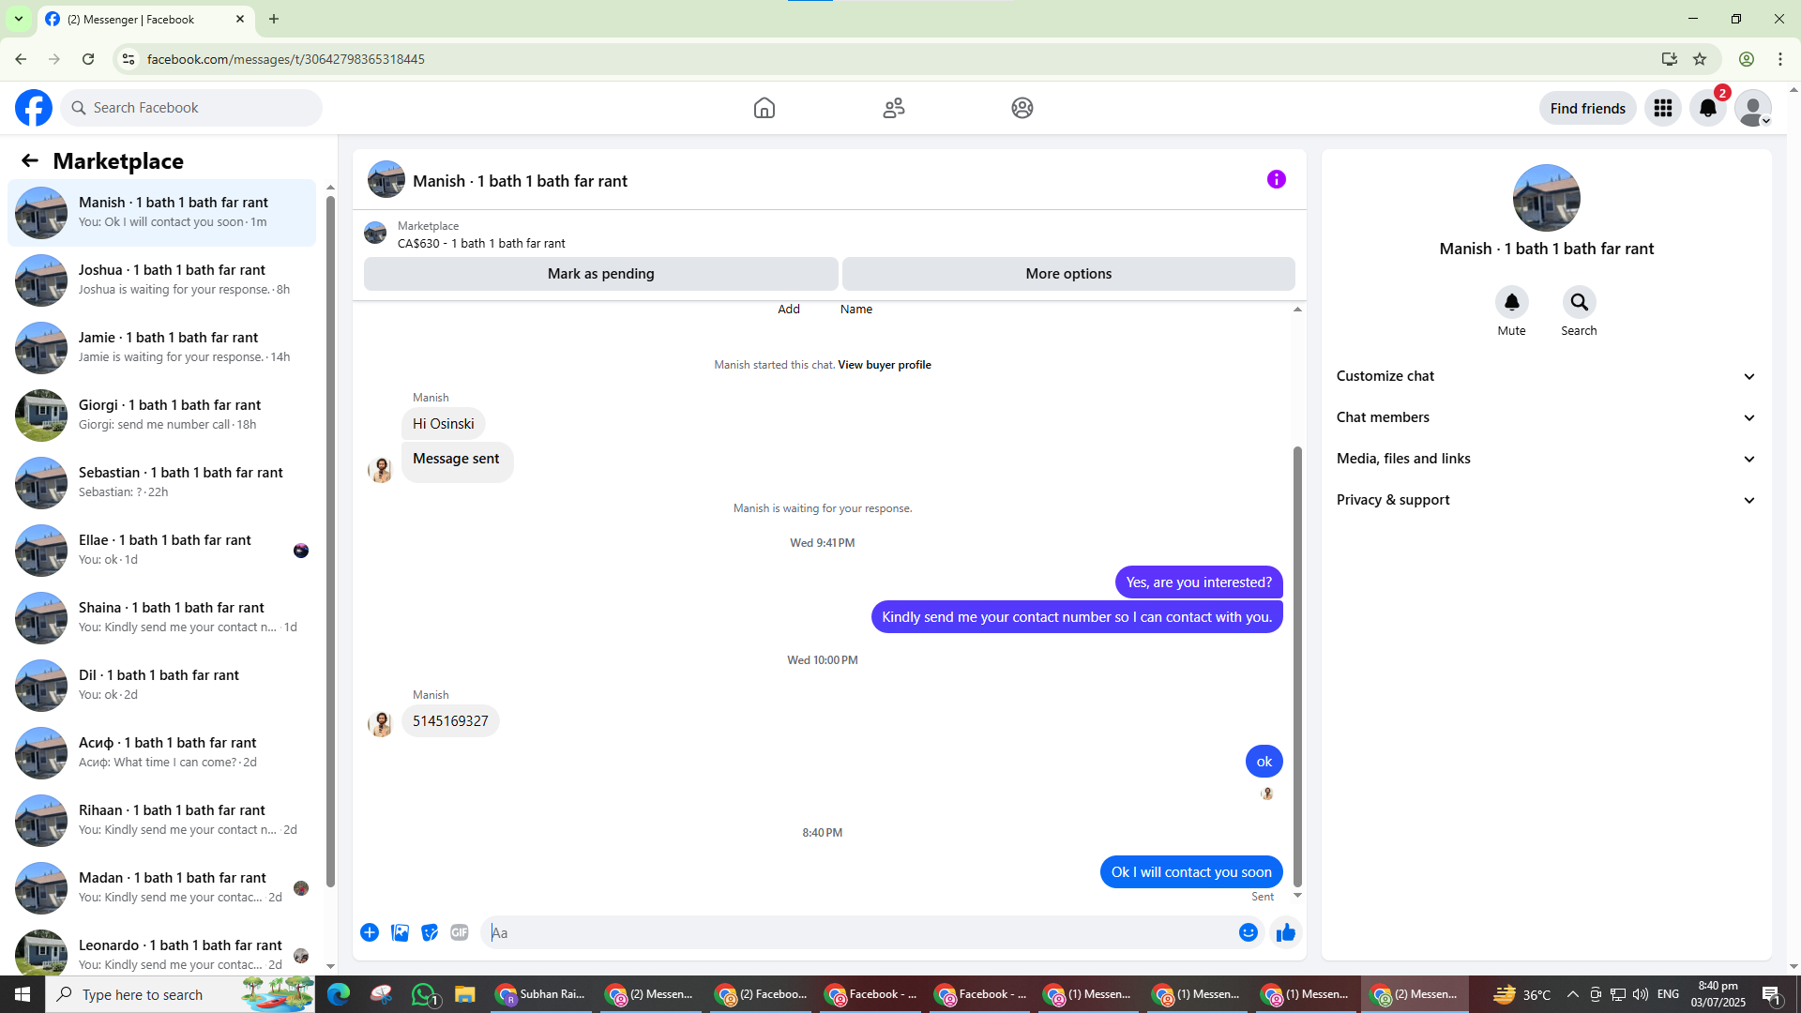Send a thumbs-up like
The image size is (1801, 1013).
(x=1285, y=932)
